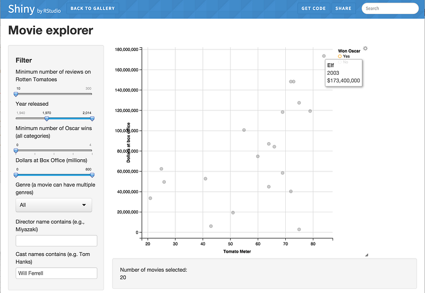The height and width of the screenshot is (293, 425).
Task: Click the Share button
Action: coord(343,8)
